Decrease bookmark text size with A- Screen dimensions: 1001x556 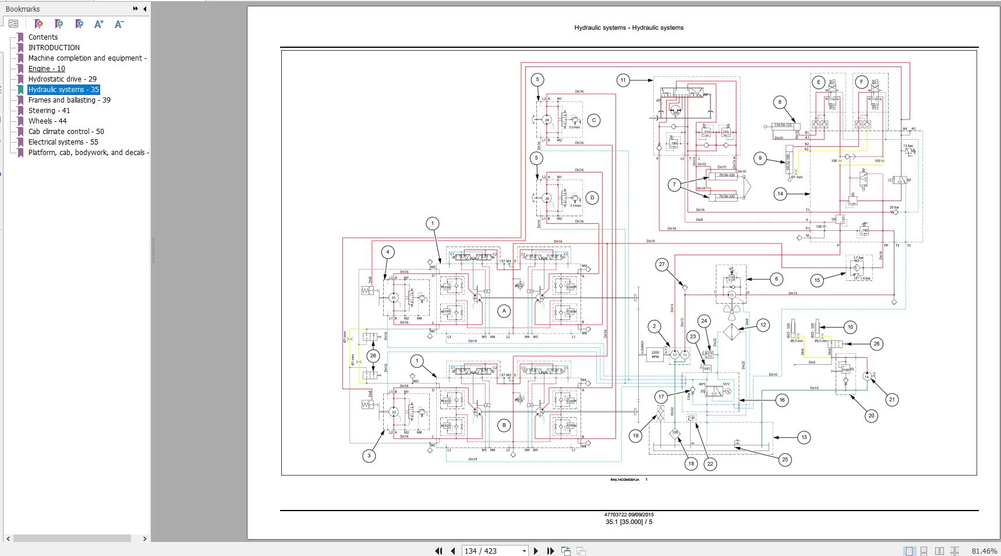pos(119,24)
